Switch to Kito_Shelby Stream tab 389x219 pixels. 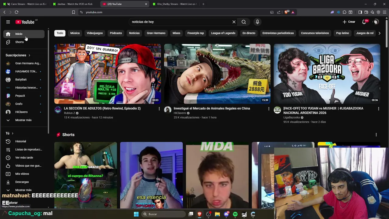[x=174, y=4]
